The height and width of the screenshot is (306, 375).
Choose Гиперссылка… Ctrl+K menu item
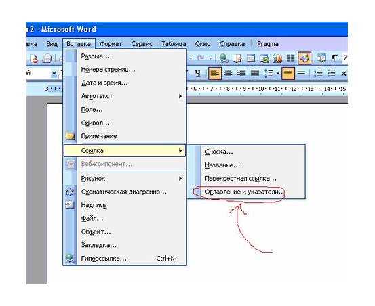(125, 259)
